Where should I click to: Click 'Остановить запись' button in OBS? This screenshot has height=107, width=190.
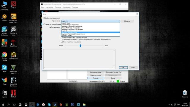pos(112,72)
